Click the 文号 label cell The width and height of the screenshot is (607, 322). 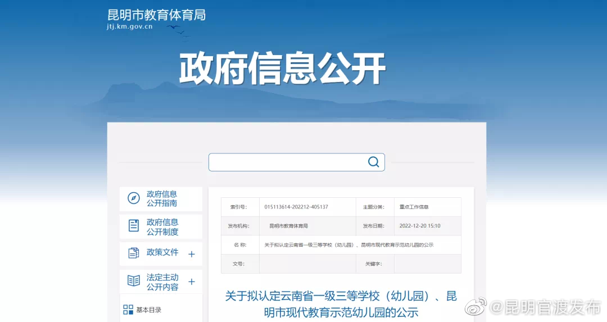(240, 264)
